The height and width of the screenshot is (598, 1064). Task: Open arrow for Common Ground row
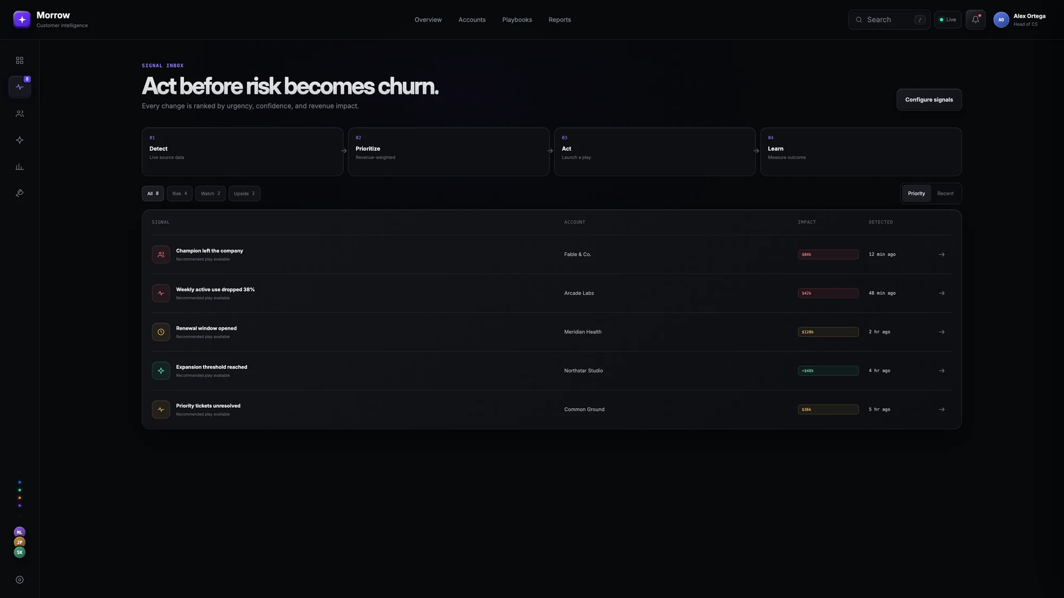942,410
